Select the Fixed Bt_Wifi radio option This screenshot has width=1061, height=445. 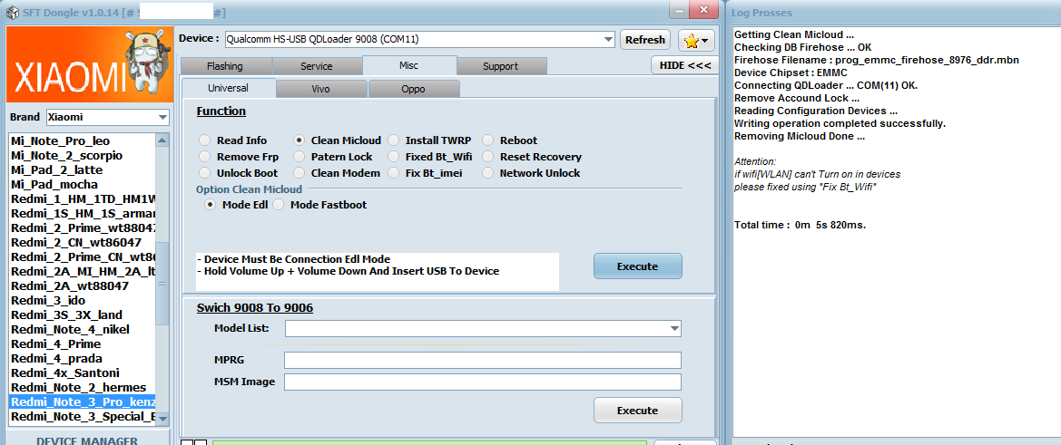pos(393,157)
